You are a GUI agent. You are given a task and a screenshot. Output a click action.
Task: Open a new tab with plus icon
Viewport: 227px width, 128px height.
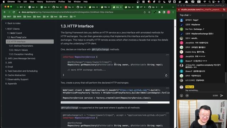(x=162, y=7)
